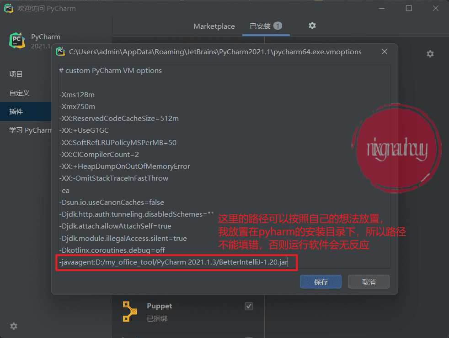Select Projects (项目) in sidebar

tap(16, 74)
